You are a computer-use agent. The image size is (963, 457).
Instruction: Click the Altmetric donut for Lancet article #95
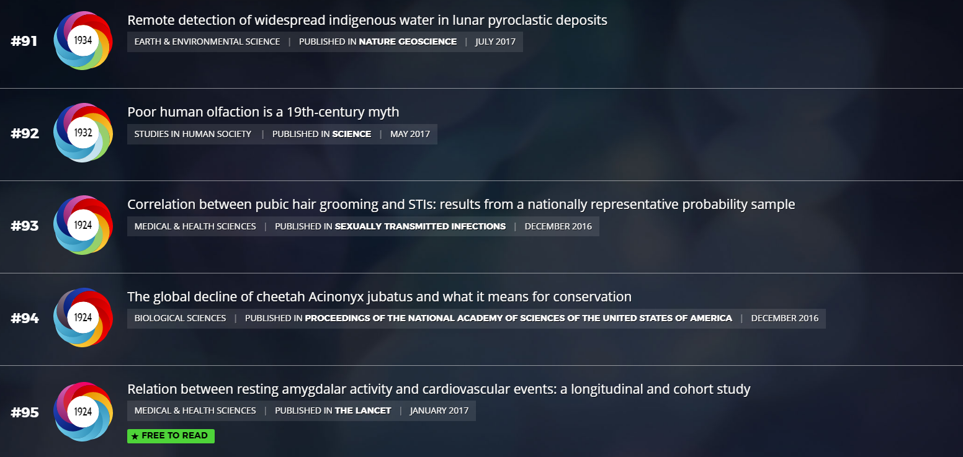click(x=83, y=412)
